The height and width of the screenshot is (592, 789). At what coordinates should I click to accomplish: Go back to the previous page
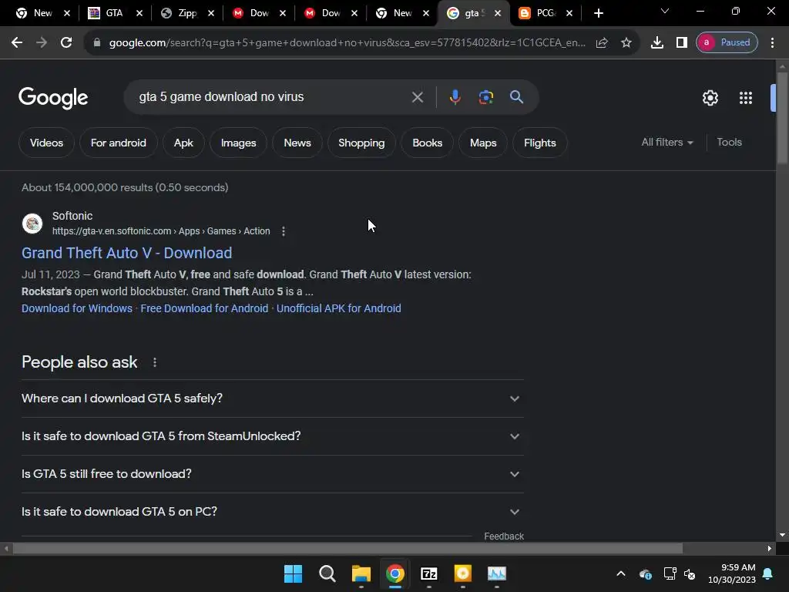[17, 43]
